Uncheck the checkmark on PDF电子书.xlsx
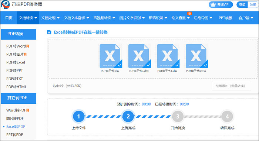 tap(120, 65)
